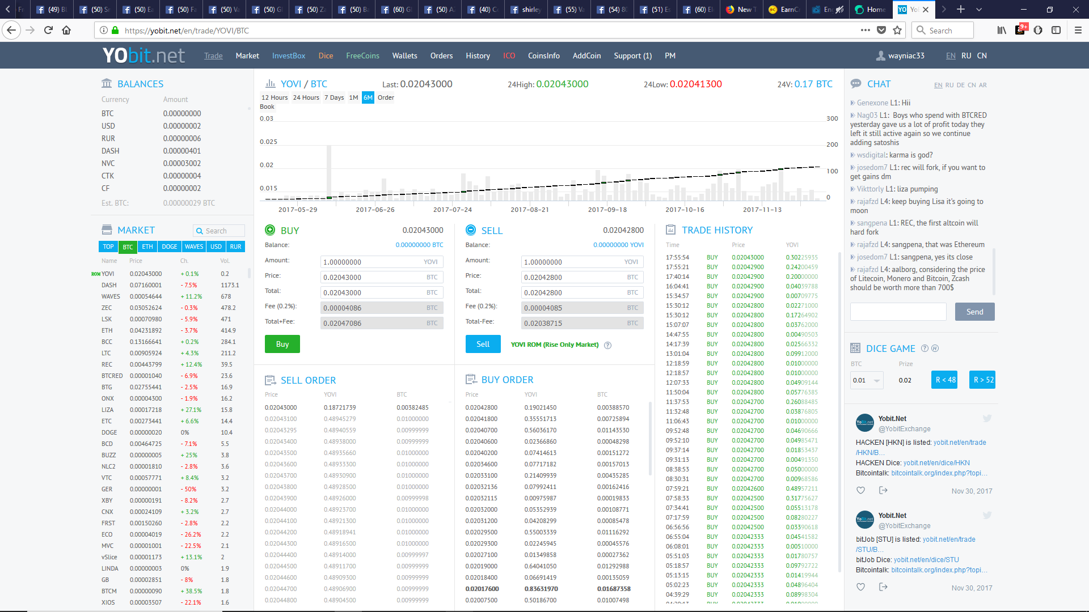Show the DOGE market tab

[x=170, y=246]
